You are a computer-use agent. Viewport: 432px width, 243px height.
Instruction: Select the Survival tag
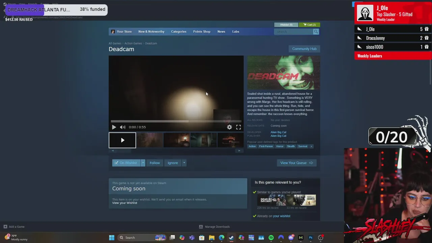point(302,146)
